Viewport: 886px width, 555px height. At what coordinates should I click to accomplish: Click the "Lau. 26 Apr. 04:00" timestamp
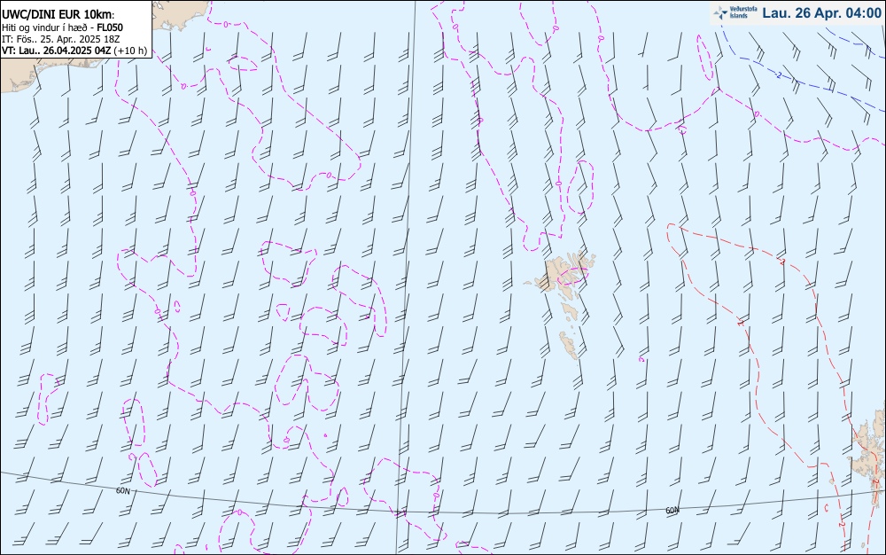821,13
